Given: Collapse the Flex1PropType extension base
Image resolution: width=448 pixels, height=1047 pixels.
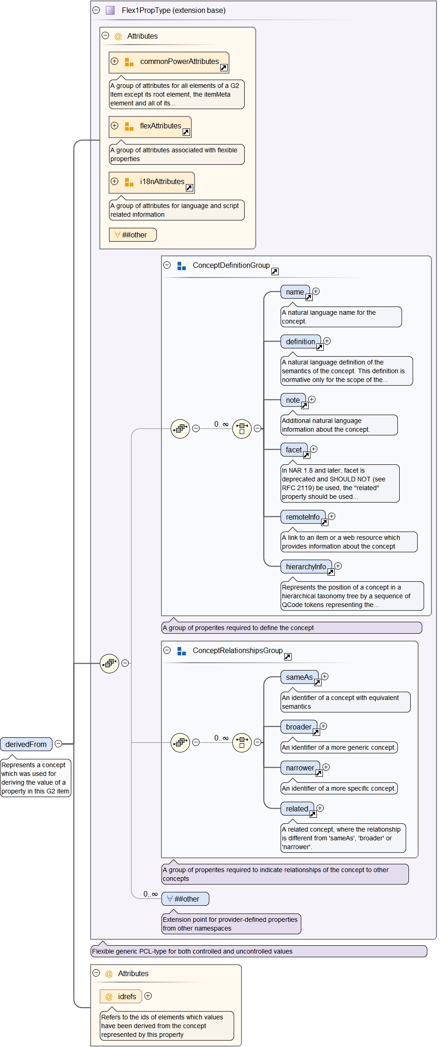Looking at the screenshot, I should (x=96, y=10).
